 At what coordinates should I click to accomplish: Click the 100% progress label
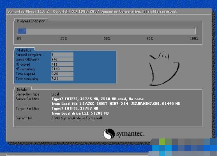point(194,38)
